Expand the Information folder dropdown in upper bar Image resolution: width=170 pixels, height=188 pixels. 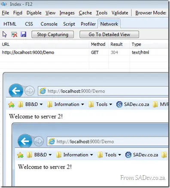(82, 104)
